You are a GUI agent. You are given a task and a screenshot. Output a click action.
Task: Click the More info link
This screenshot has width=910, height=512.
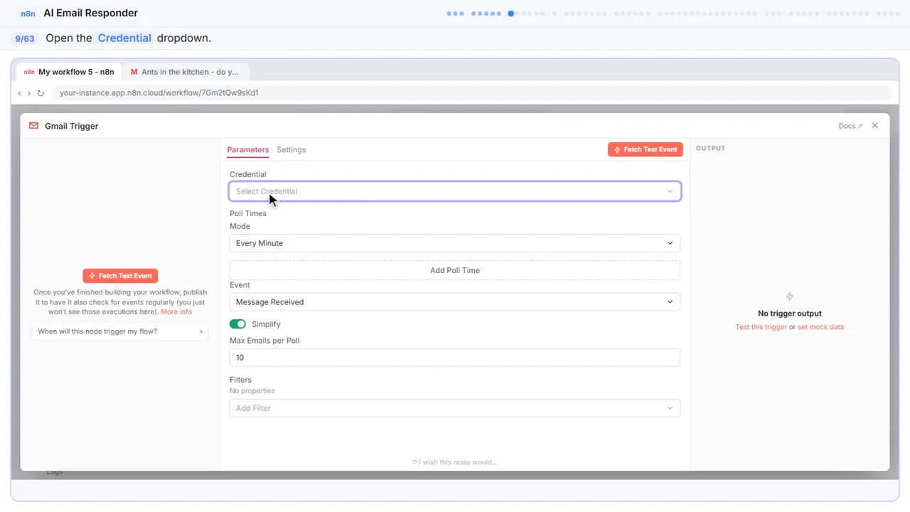(176, 311)
